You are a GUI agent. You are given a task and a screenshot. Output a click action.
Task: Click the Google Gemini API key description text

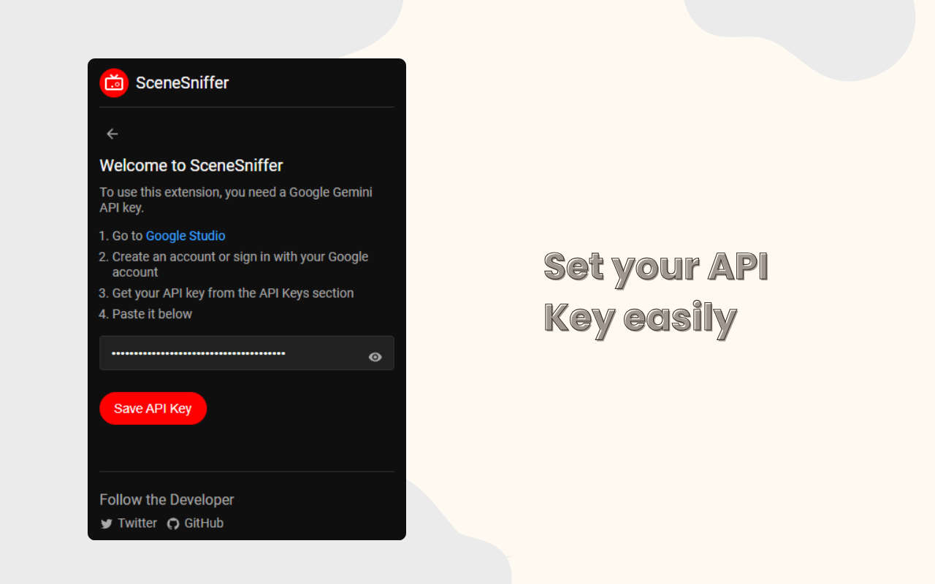point(236,200)
